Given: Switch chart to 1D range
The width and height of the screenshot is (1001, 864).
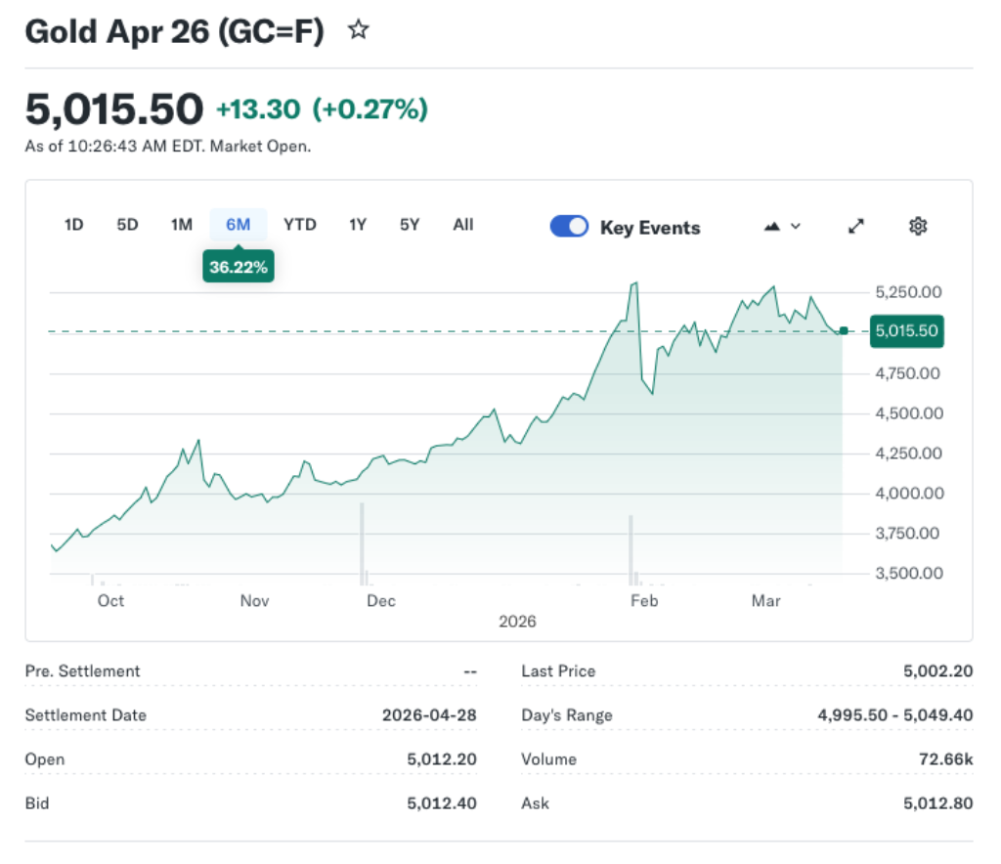Looking at the screenshot, I should tap(73, 225).
